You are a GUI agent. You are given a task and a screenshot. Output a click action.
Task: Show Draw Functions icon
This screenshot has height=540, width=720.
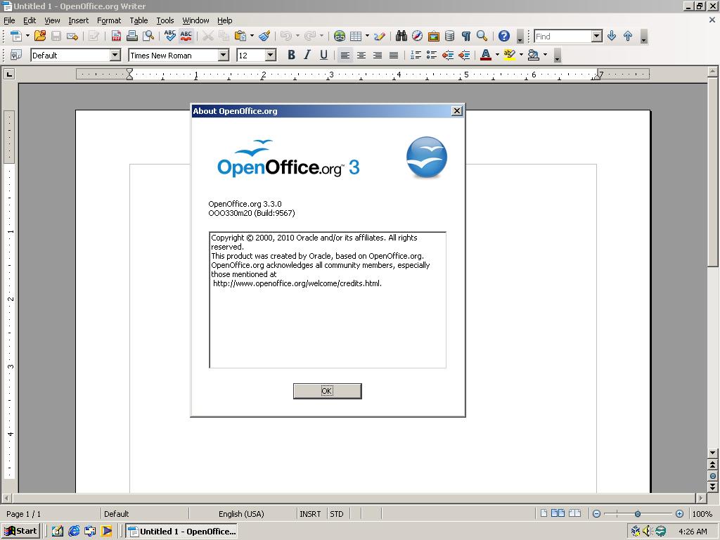pyautogui.click(x=380, y=36)
